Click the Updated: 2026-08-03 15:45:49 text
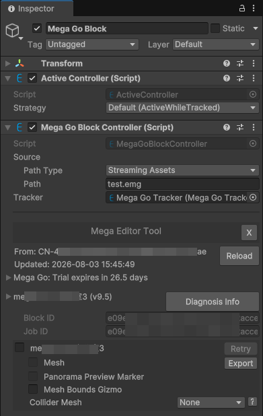 75,265
